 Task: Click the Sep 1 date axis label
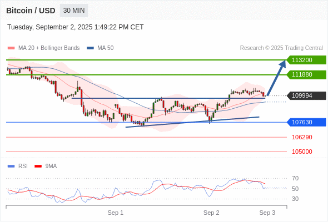pyautogui.click(x=116, y=213)
